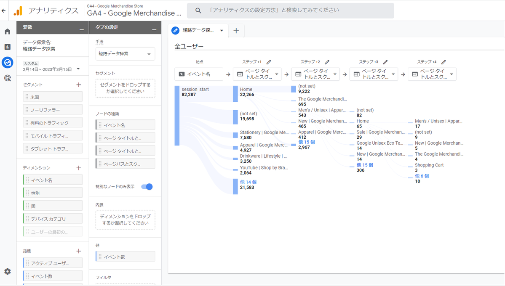Minimize the タブの設定 panel
The image size is (505, 286).
click(154, 29)
